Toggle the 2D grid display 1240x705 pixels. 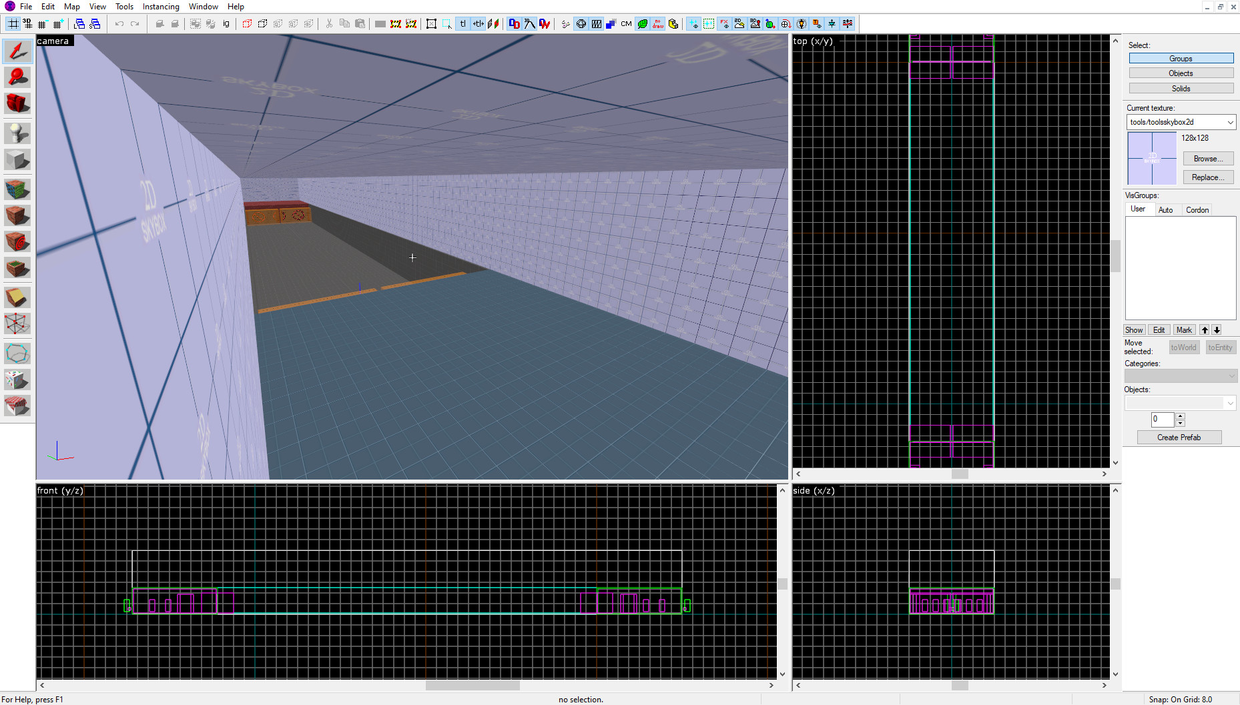13,24
